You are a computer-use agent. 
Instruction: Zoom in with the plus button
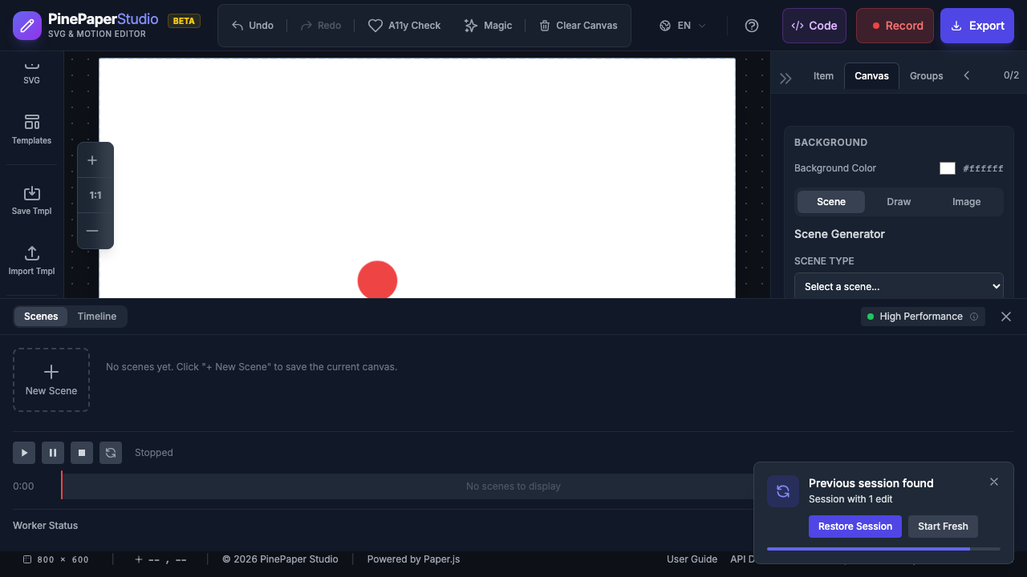(92, 160)
